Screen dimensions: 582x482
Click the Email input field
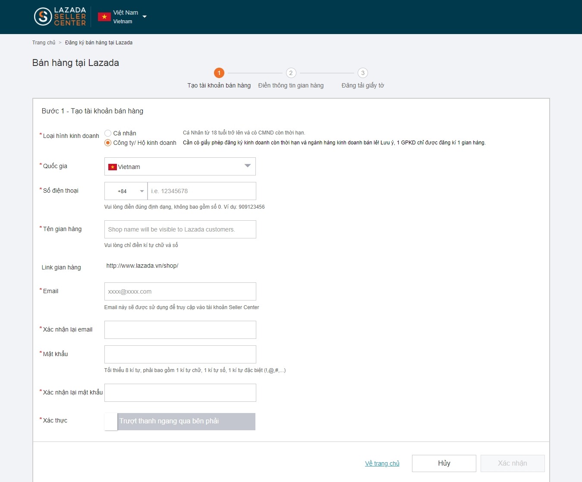(x=180, y=291)
